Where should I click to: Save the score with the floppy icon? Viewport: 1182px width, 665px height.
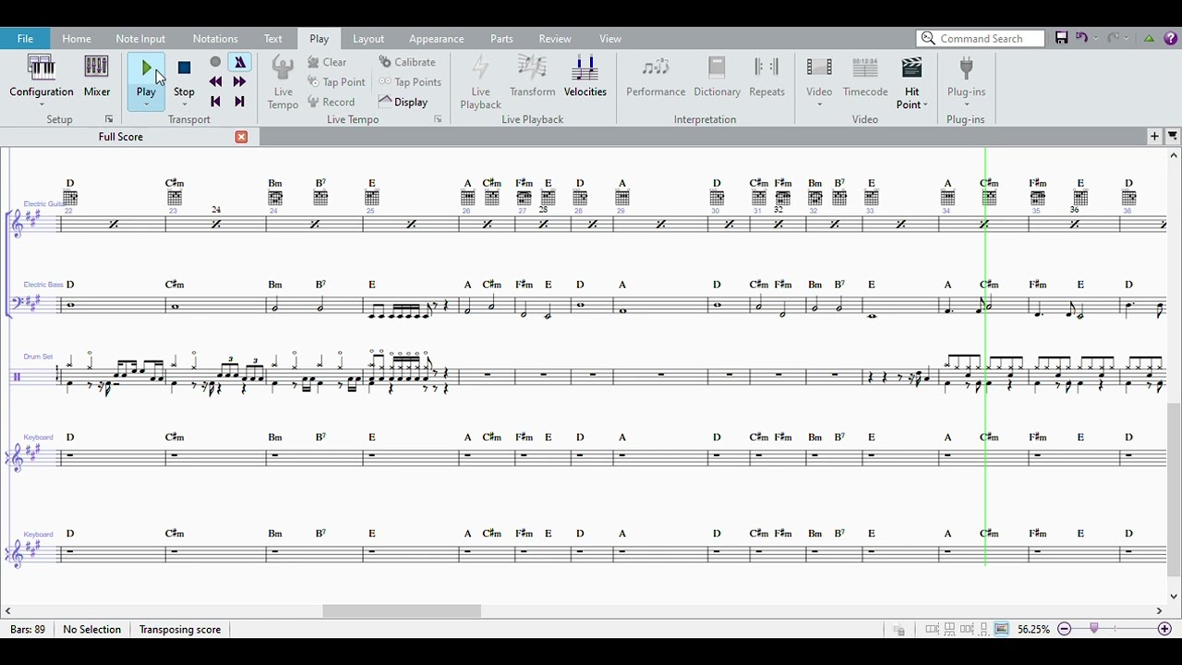tap(1061, 38)
